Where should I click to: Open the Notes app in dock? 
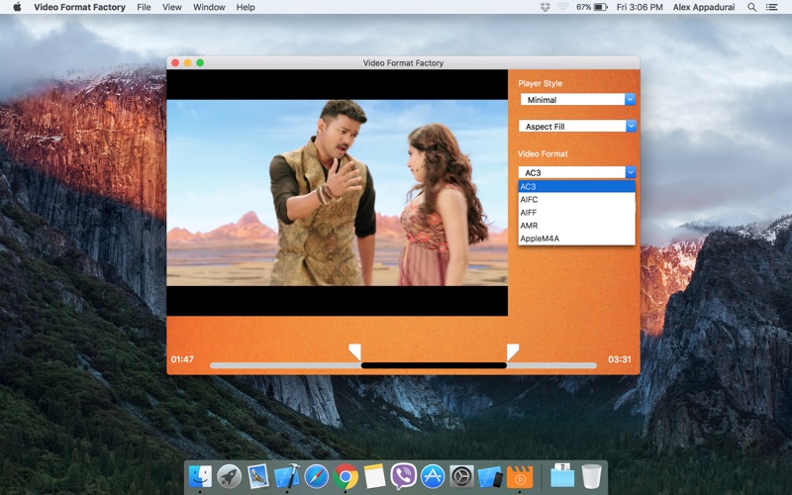(x=374, y=476)
